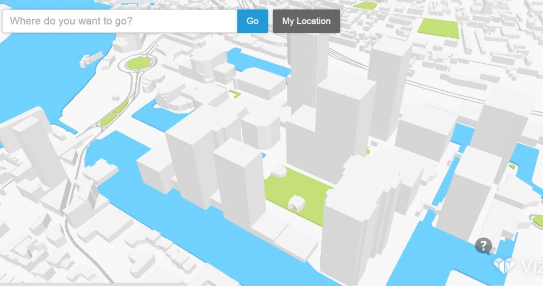Open help via the question mark icon

[x=483, y=245]
